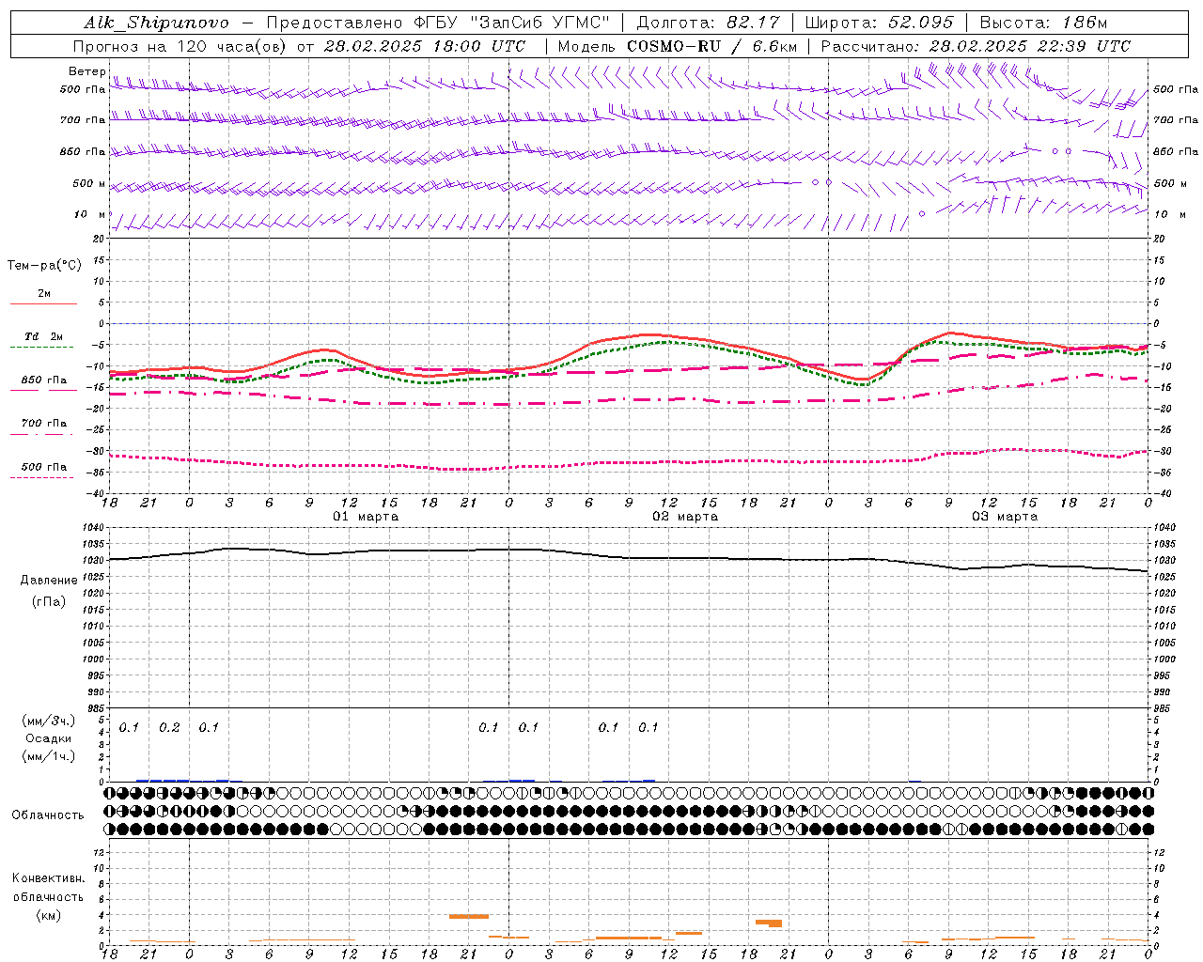Click the '02 марта' date label
The height and width of the screenshot is (962, 1203).
coord(685,517)
